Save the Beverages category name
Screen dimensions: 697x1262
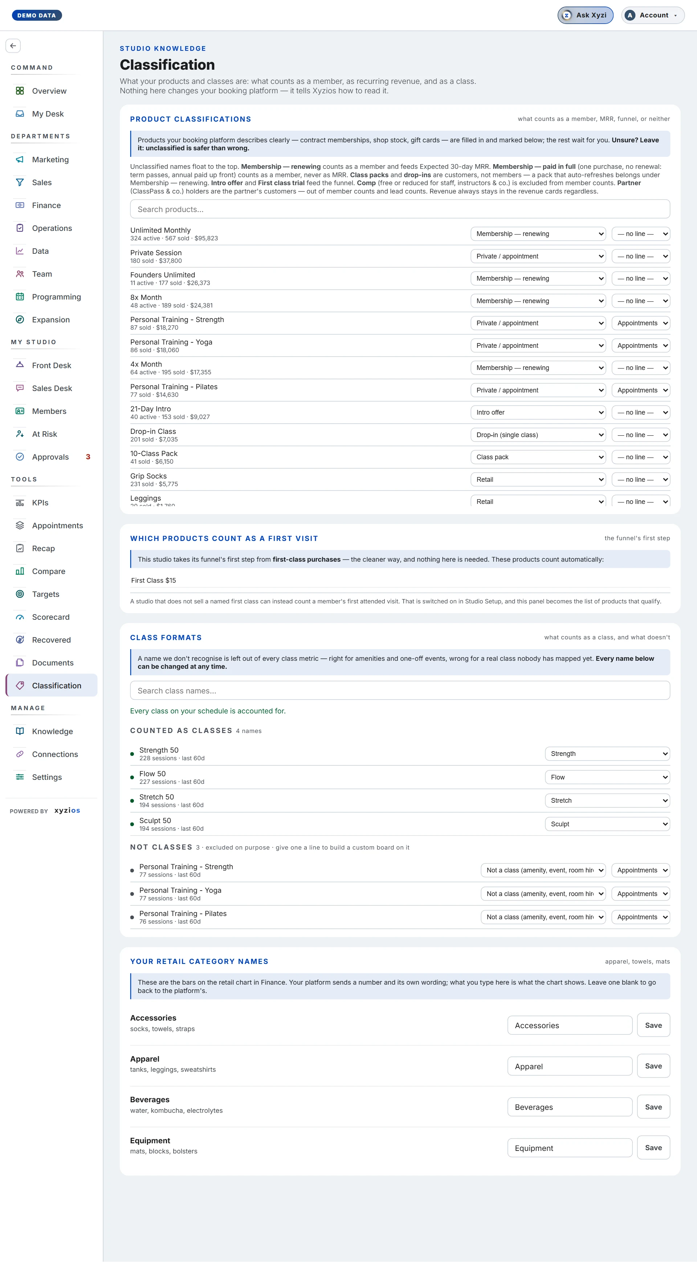pos(653,1107)
